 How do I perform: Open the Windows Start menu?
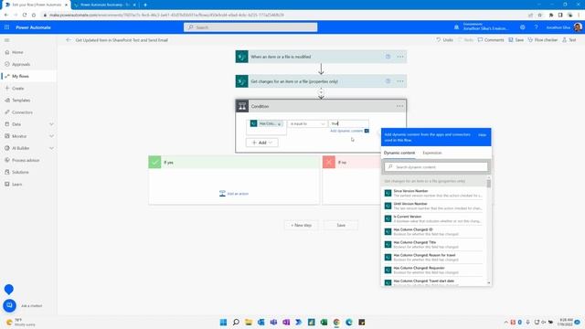coord(223,323)
